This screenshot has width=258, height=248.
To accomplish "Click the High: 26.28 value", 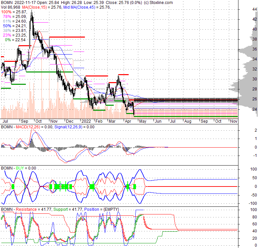I will pos(71,3).
